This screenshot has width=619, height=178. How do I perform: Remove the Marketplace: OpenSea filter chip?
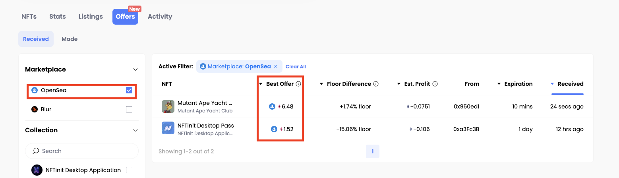(x=276, y=66)
